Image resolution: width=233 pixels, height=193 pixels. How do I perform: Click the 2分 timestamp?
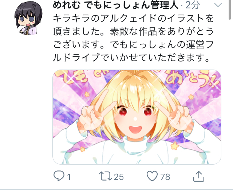(x=193, y=5)
